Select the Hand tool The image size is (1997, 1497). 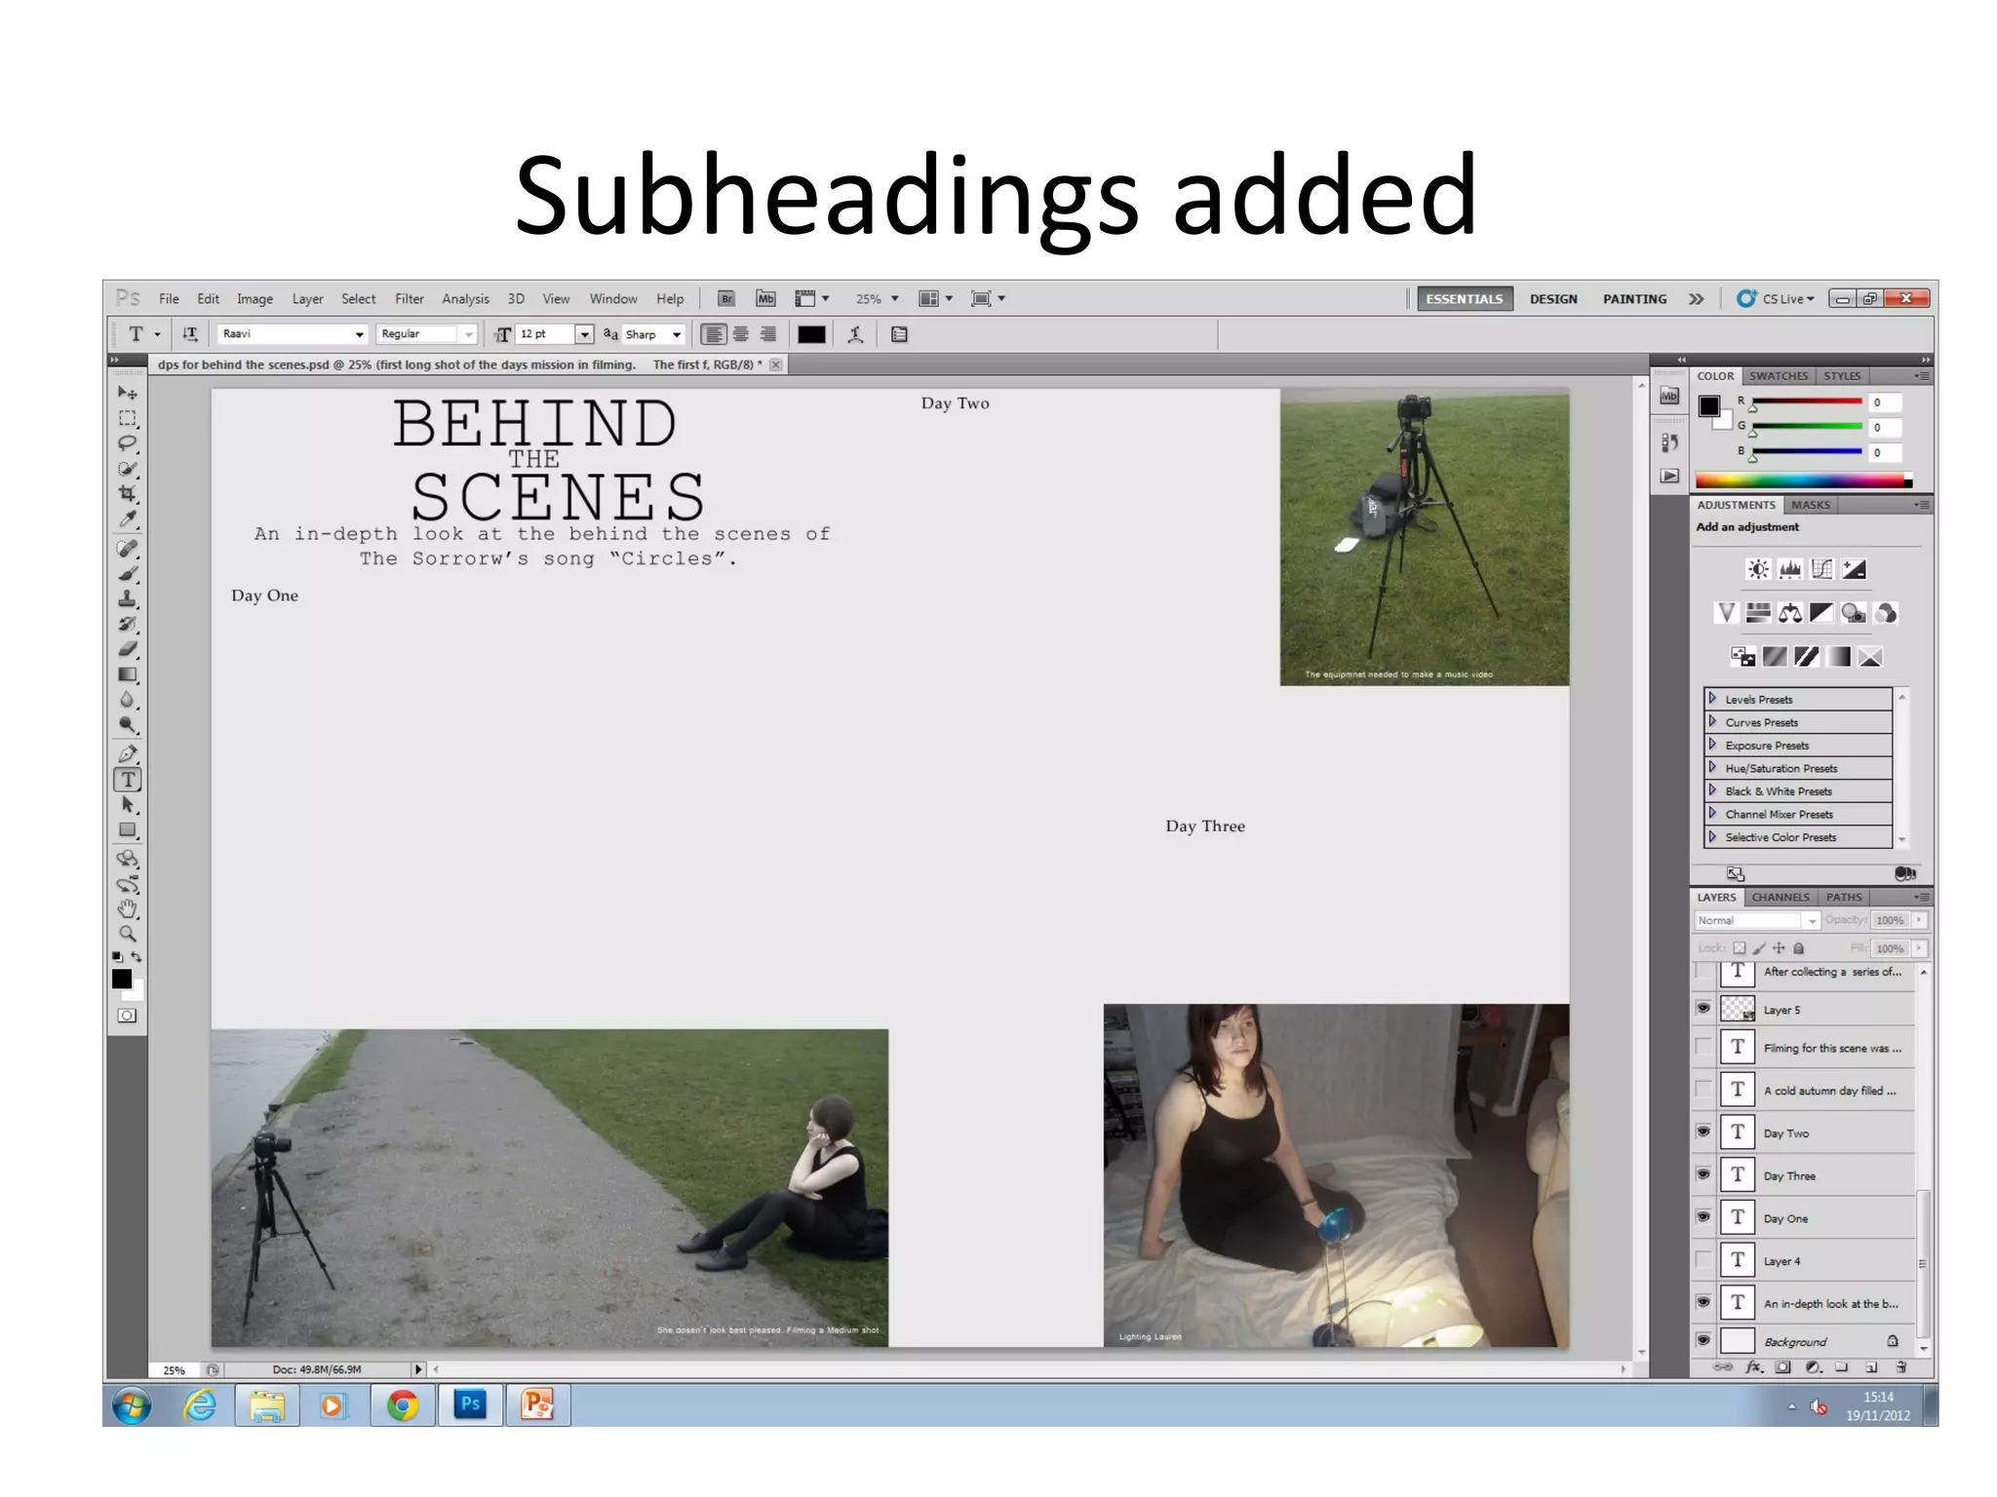[128, 909]
